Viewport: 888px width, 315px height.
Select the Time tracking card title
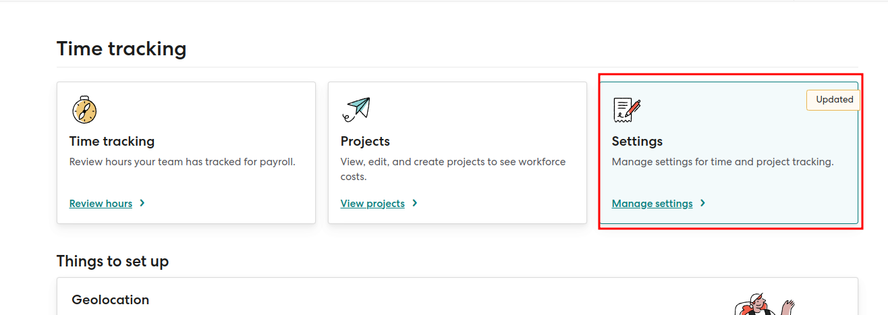[x=112, y=142]
